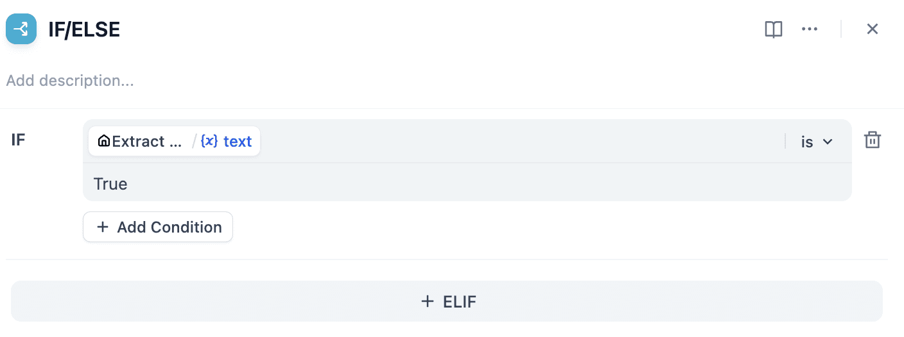Click the "Extract ..." node name in chip

pyautogui.click(x=147, y=142)
